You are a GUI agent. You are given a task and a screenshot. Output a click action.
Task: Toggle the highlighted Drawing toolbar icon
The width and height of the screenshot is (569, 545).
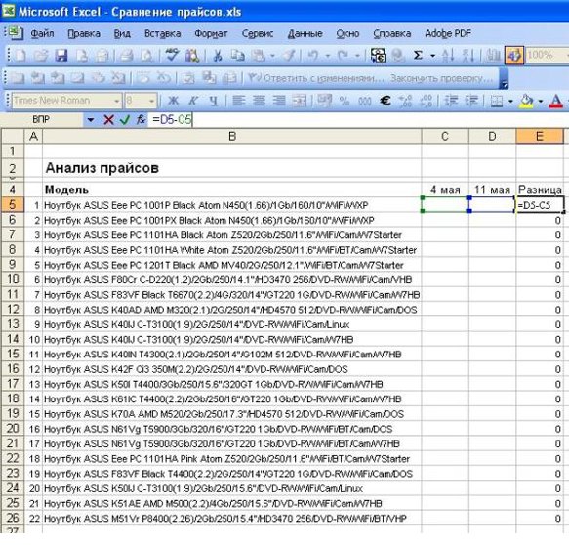pyautogui.click(x=514, y=56)
